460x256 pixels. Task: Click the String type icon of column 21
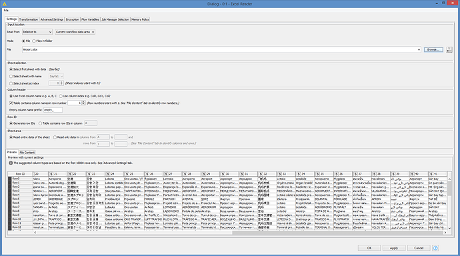tap(51, 174)
